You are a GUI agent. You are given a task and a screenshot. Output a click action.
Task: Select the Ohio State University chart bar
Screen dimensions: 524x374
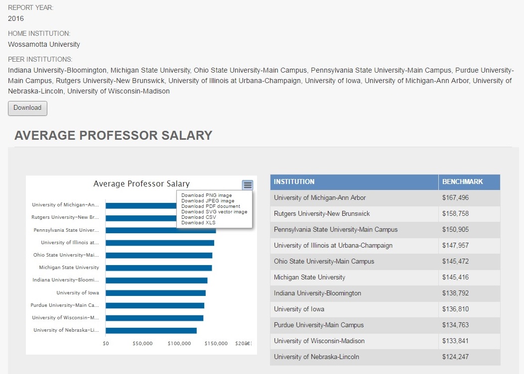(159, 255)
